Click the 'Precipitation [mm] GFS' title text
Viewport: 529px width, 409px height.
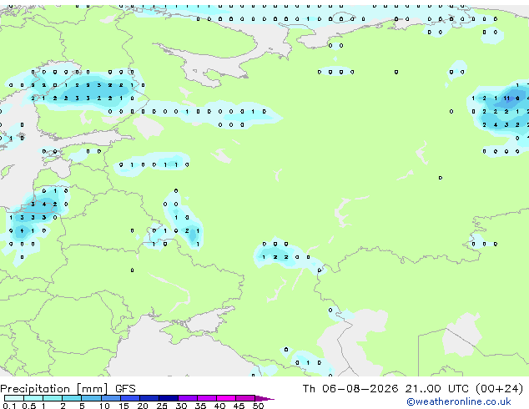tap(68, 389)
